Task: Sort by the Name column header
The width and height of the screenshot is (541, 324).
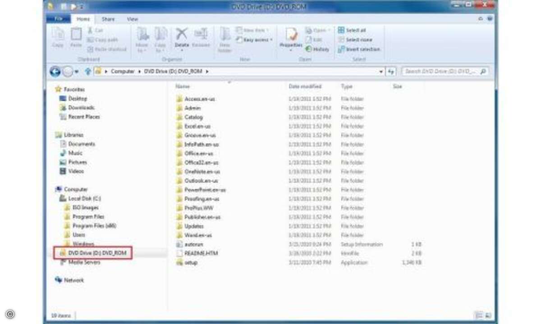Action: click(x=183, y=86)
